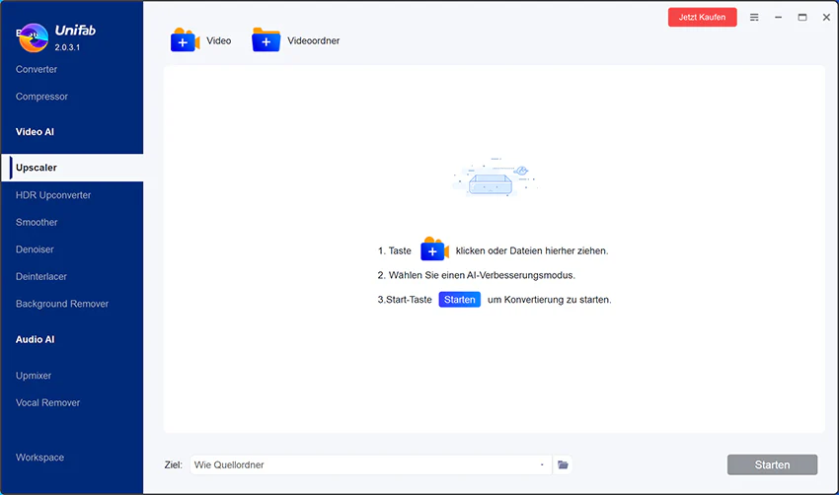Screen dimensions: 839x495
Task: Click the Add Video camera icon
Action: (x=185, y=40)
